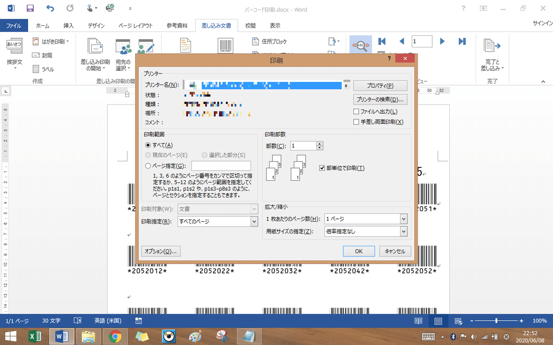553x345 pixels.
Task: Select the 現在のページ radio button
Action: 148,155
